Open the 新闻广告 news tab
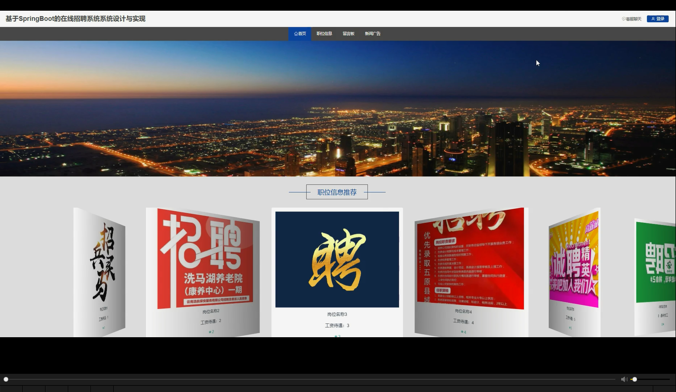676x392 pixels. click(x=372, y=34)
